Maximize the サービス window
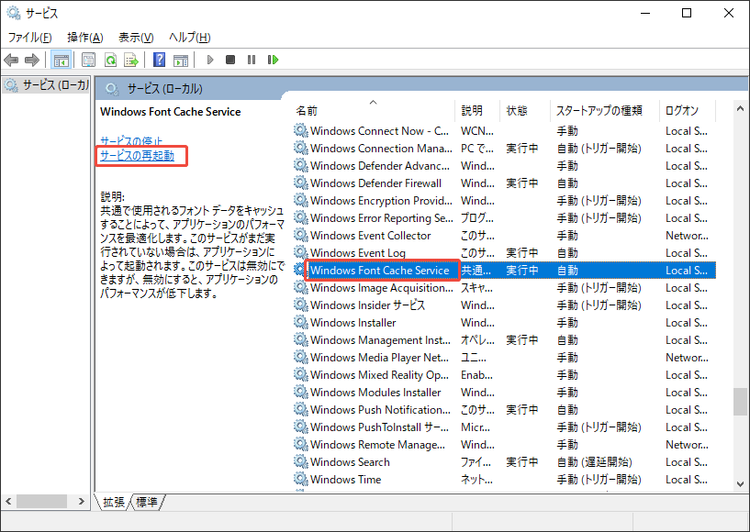 687,13
